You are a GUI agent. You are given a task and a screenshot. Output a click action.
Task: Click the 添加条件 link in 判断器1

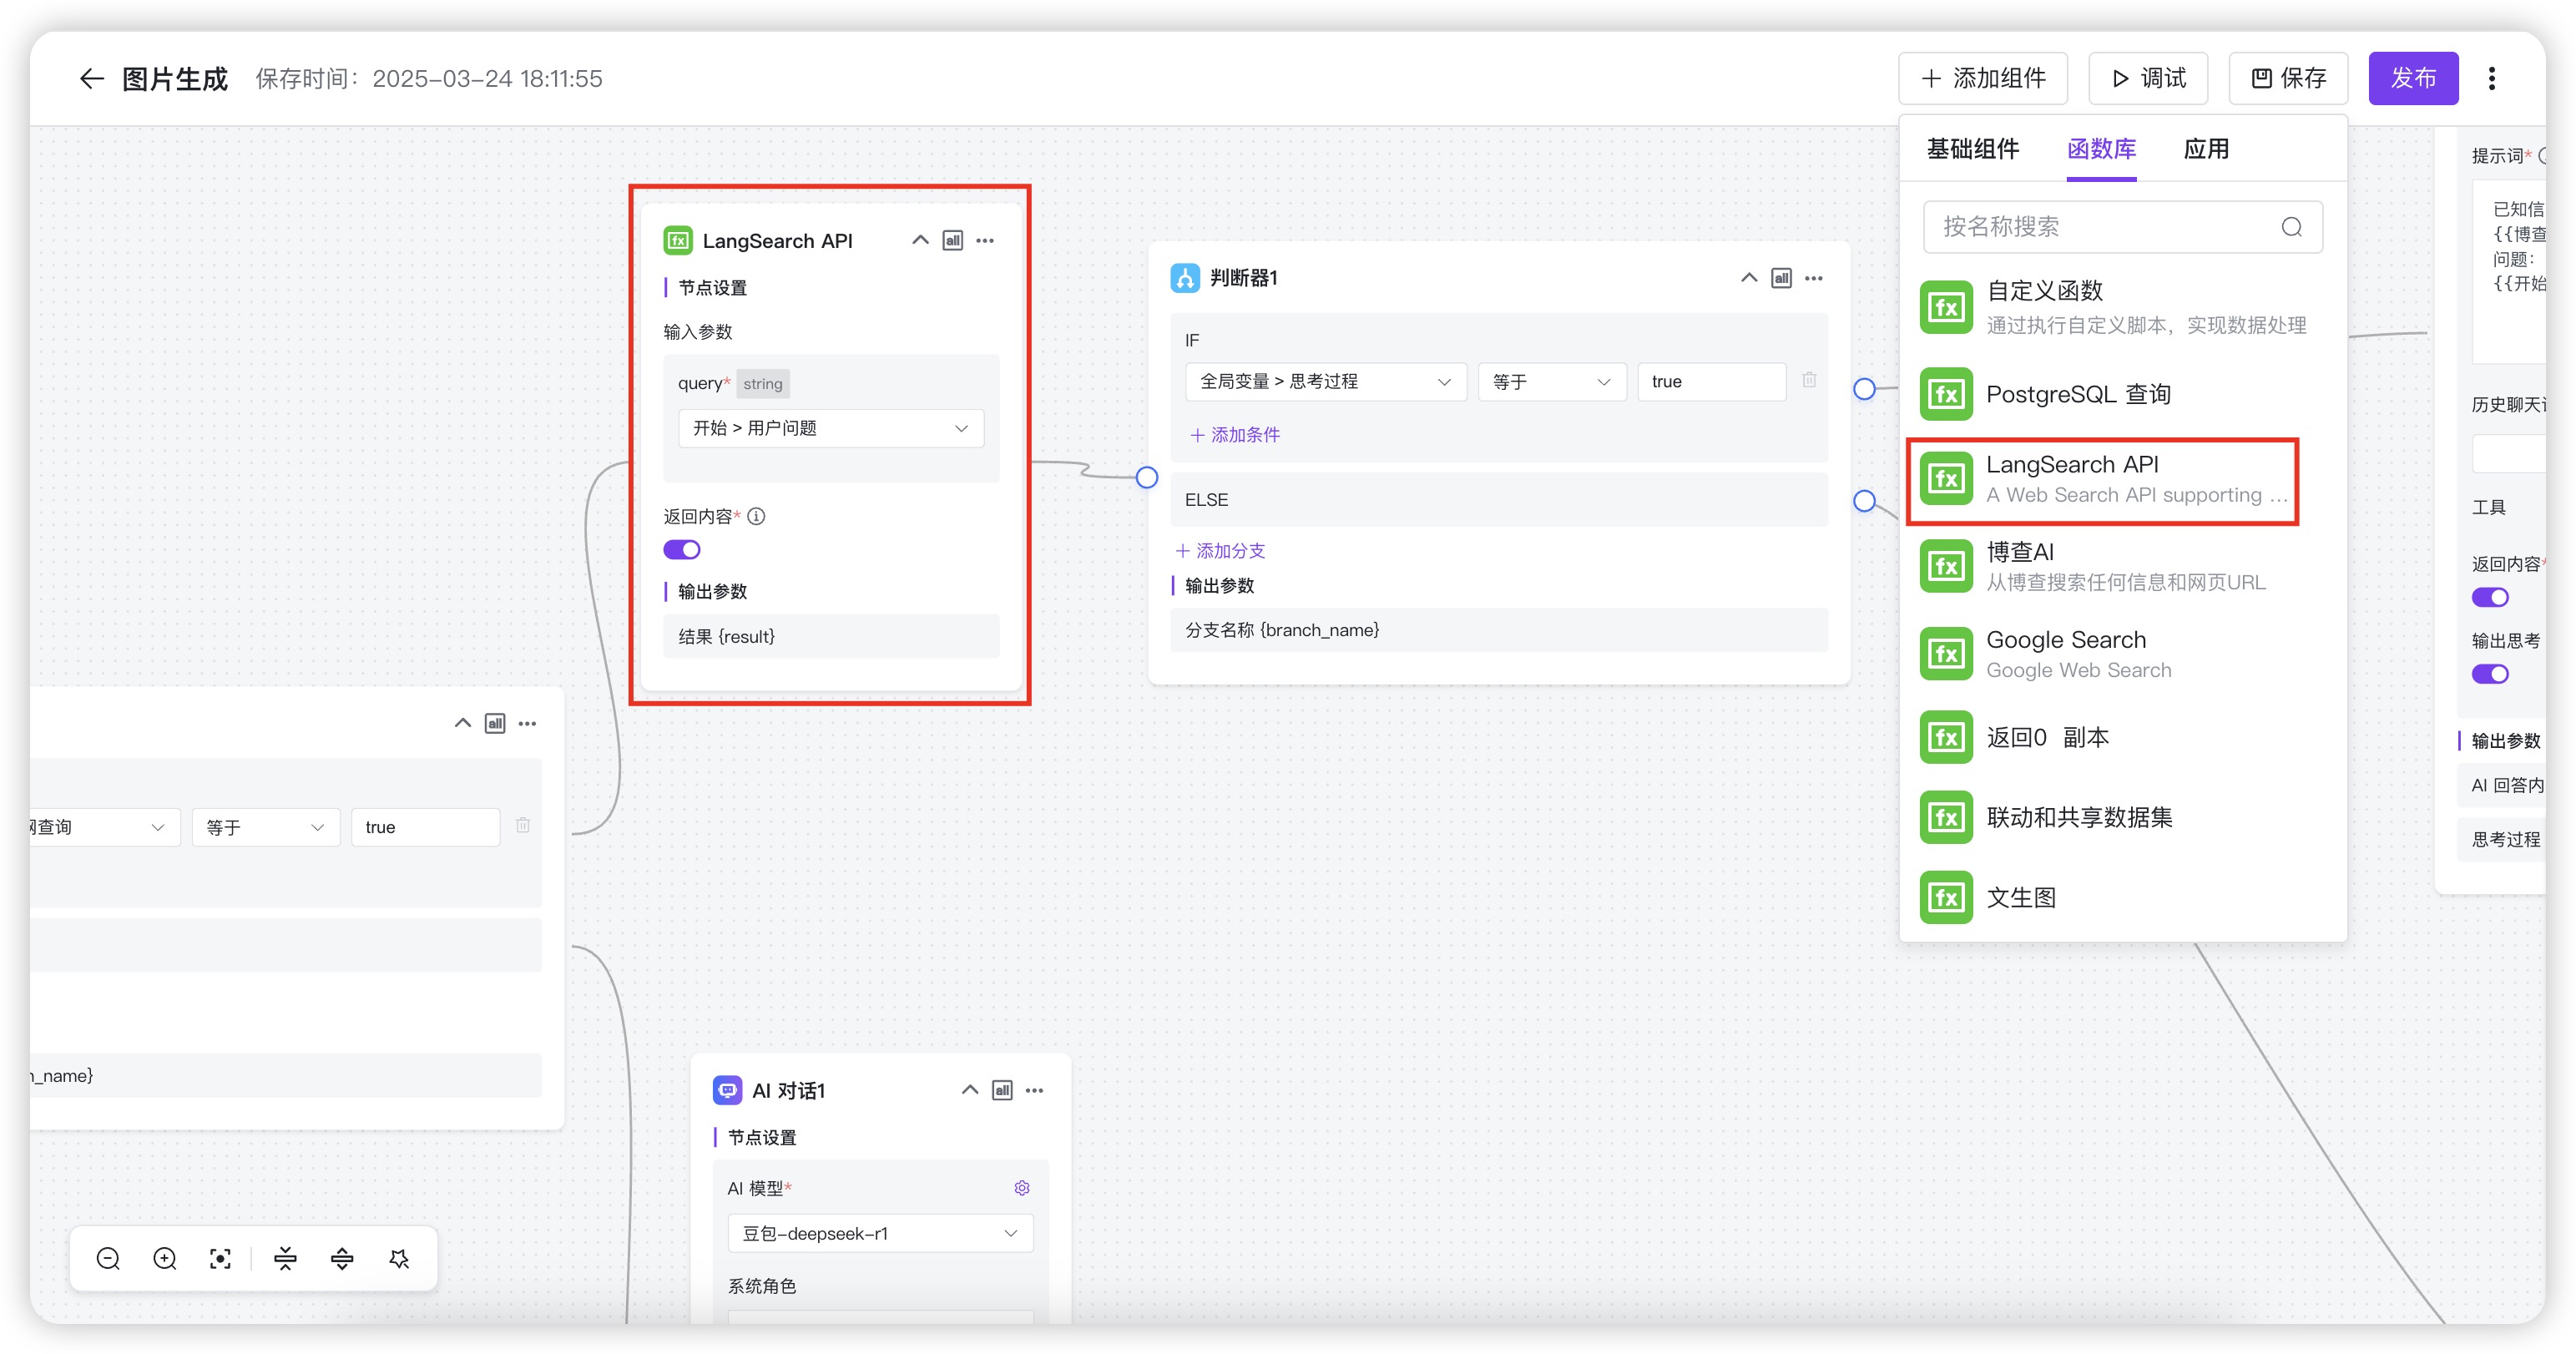[x=1235, y=435]
